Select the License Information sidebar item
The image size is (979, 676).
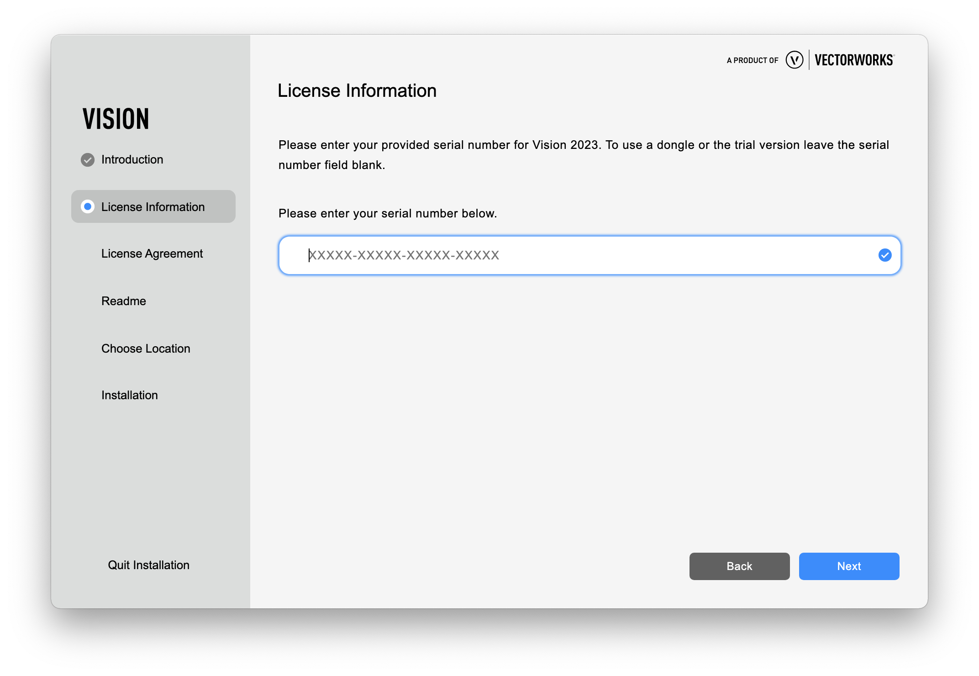tap(153, 206)
